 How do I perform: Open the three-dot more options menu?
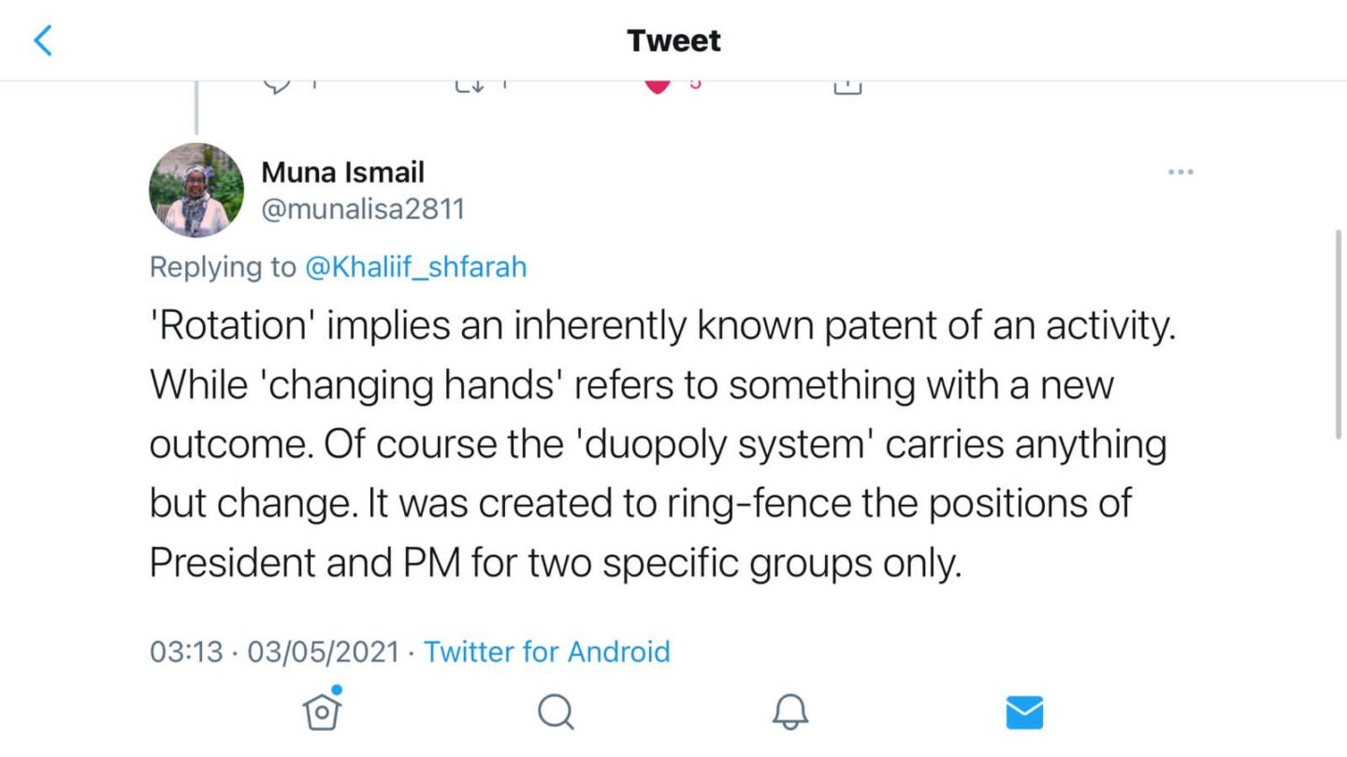[x=1180, y=172]
